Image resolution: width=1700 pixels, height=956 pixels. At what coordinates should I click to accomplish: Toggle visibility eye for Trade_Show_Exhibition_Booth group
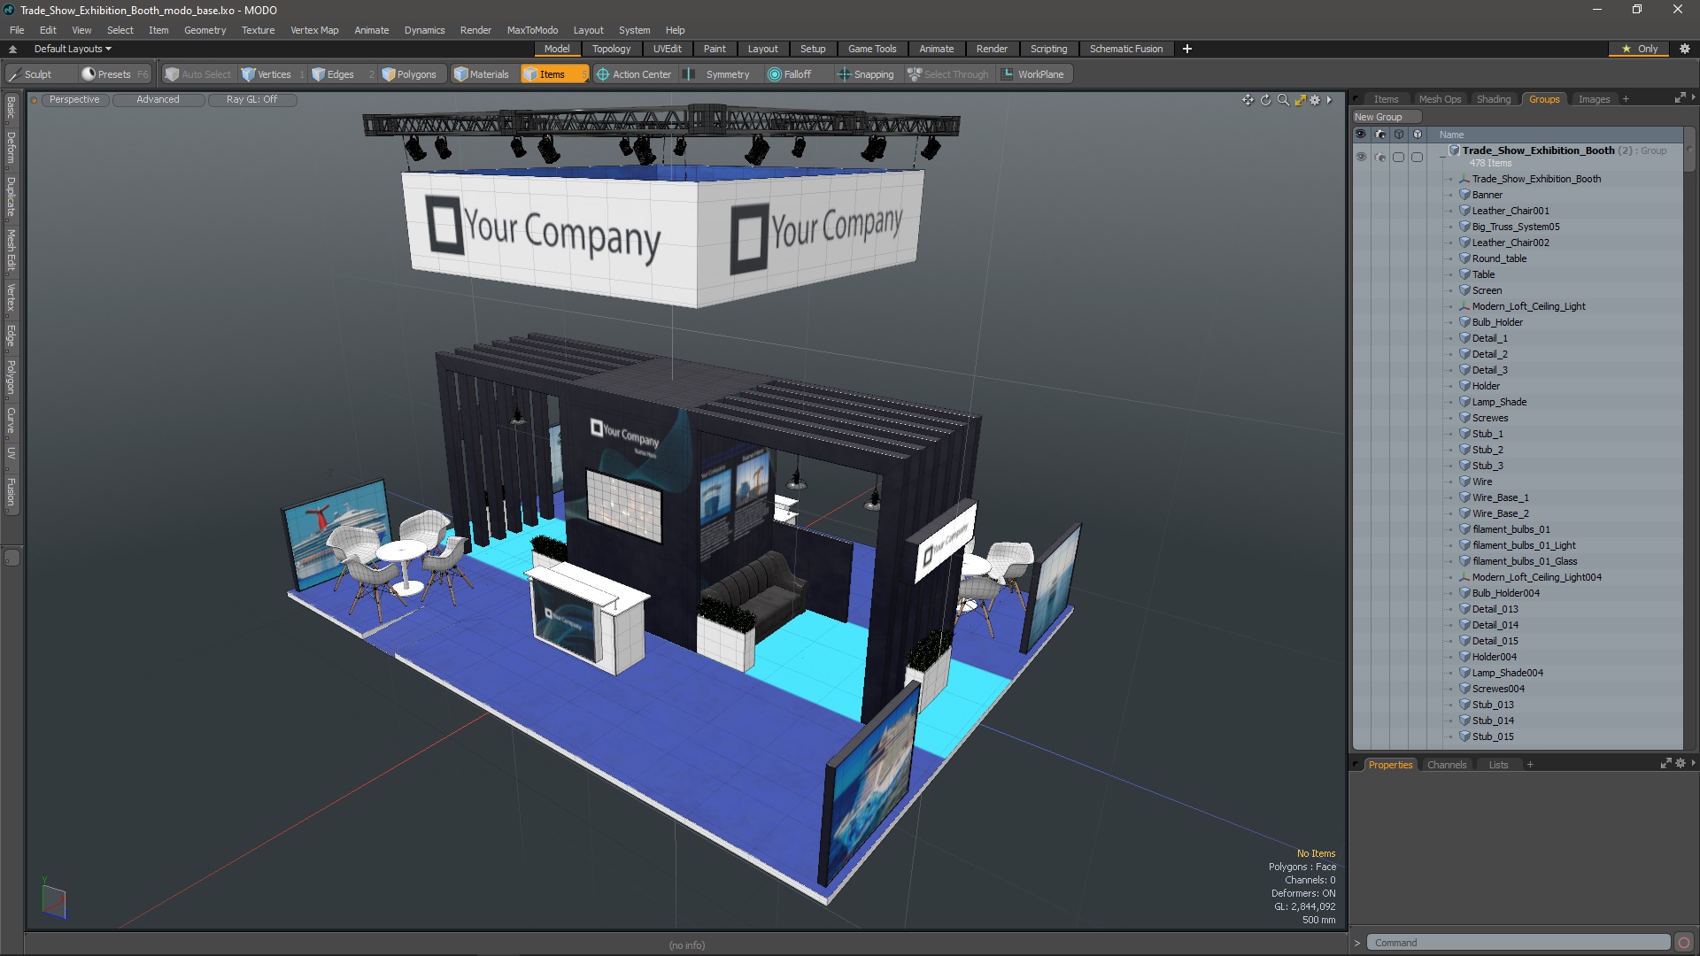(1361, 157)
